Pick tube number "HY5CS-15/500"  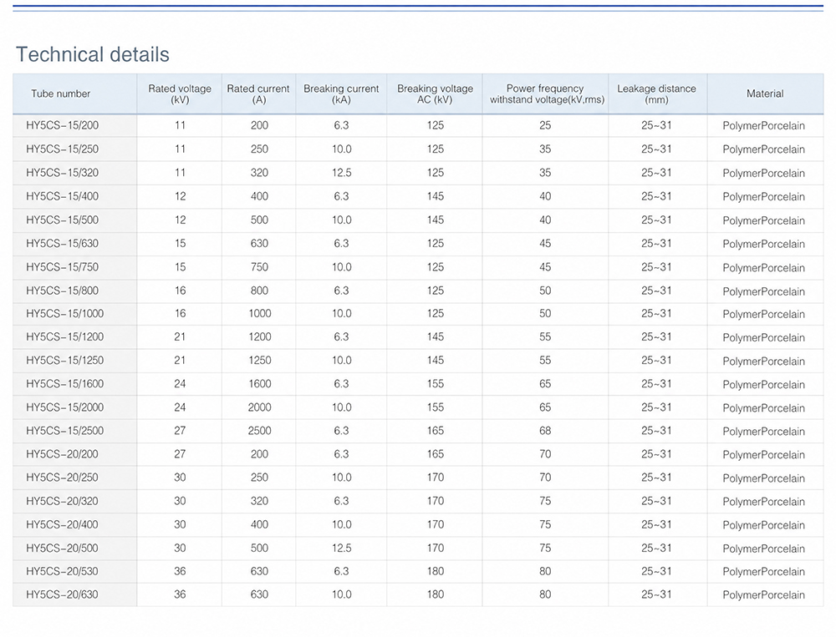[63, 220]
